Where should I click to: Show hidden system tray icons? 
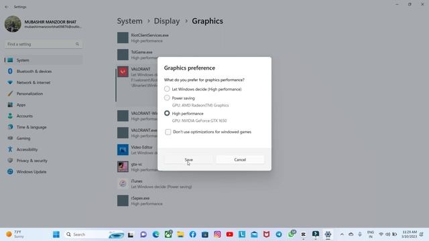pyautogui.click(x=342, y=234)
